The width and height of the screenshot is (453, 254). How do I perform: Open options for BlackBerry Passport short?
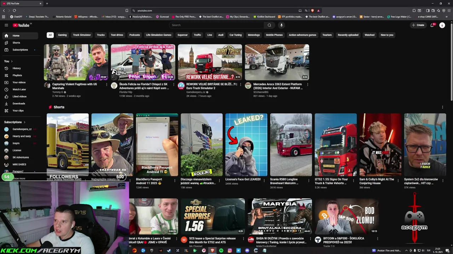[x=174, y=180]
